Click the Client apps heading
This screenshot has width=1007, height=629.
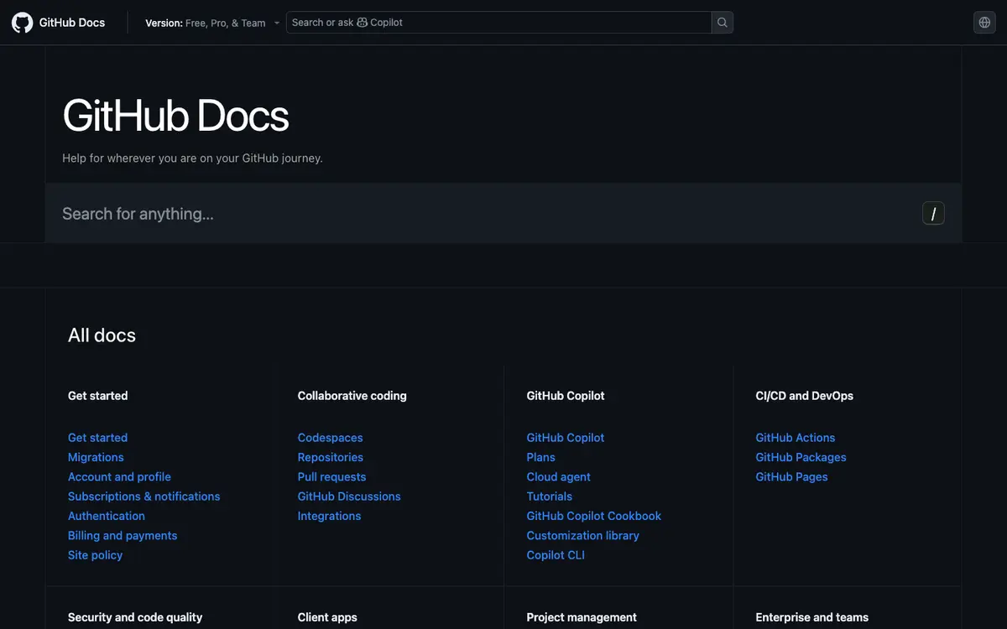[327, 617]
